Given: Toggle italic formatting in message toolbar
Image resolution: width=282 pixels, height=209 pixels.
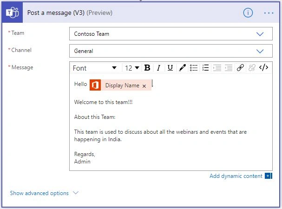Looking at the screenshot, I should click(x=158, y=68).
